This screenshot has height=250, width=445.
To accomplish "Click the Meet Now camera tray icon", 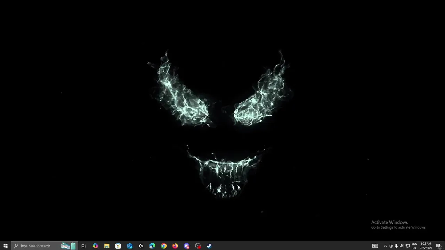I will (x=391, y=246).
